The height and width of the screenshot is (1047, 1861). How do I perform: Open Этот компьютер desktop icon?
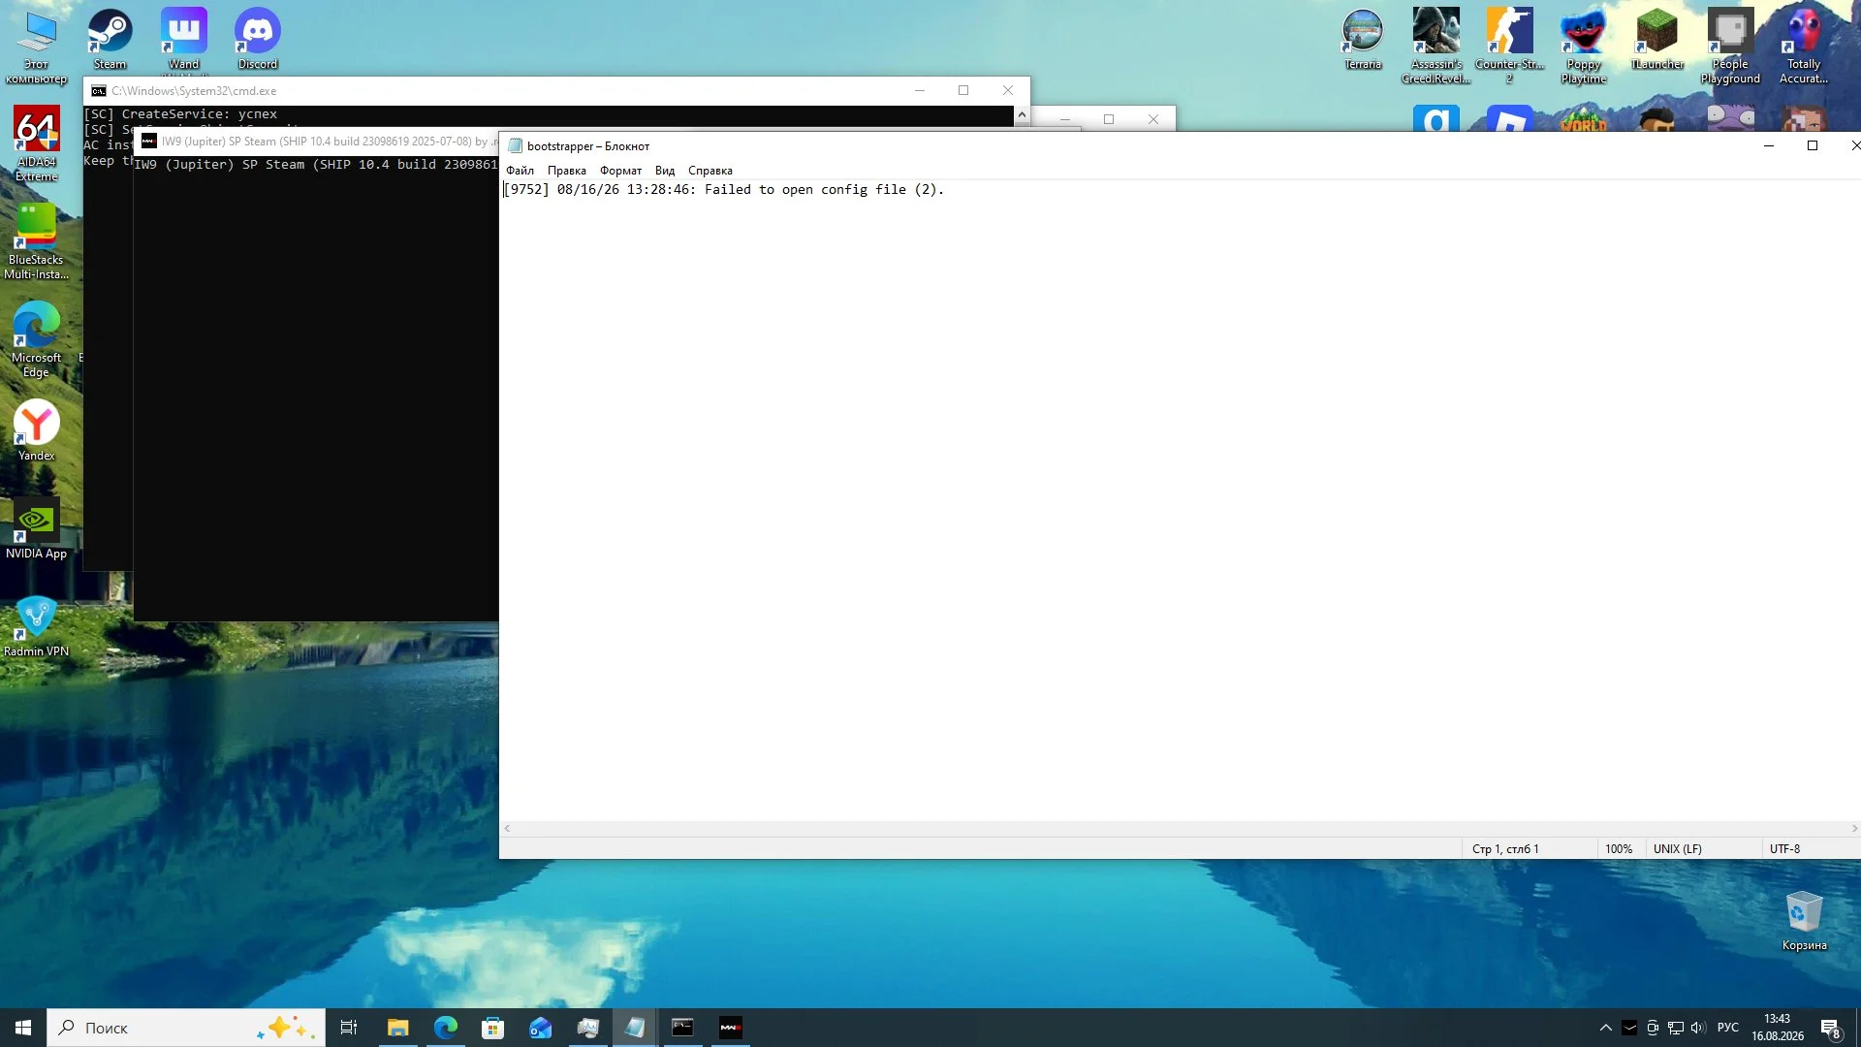click(x=36, y=47)
